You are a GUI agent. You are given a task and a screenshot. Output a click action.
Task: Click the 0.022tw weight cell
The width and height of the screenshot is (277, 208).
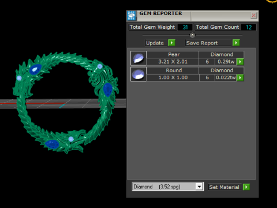click(x=226, y=77)
